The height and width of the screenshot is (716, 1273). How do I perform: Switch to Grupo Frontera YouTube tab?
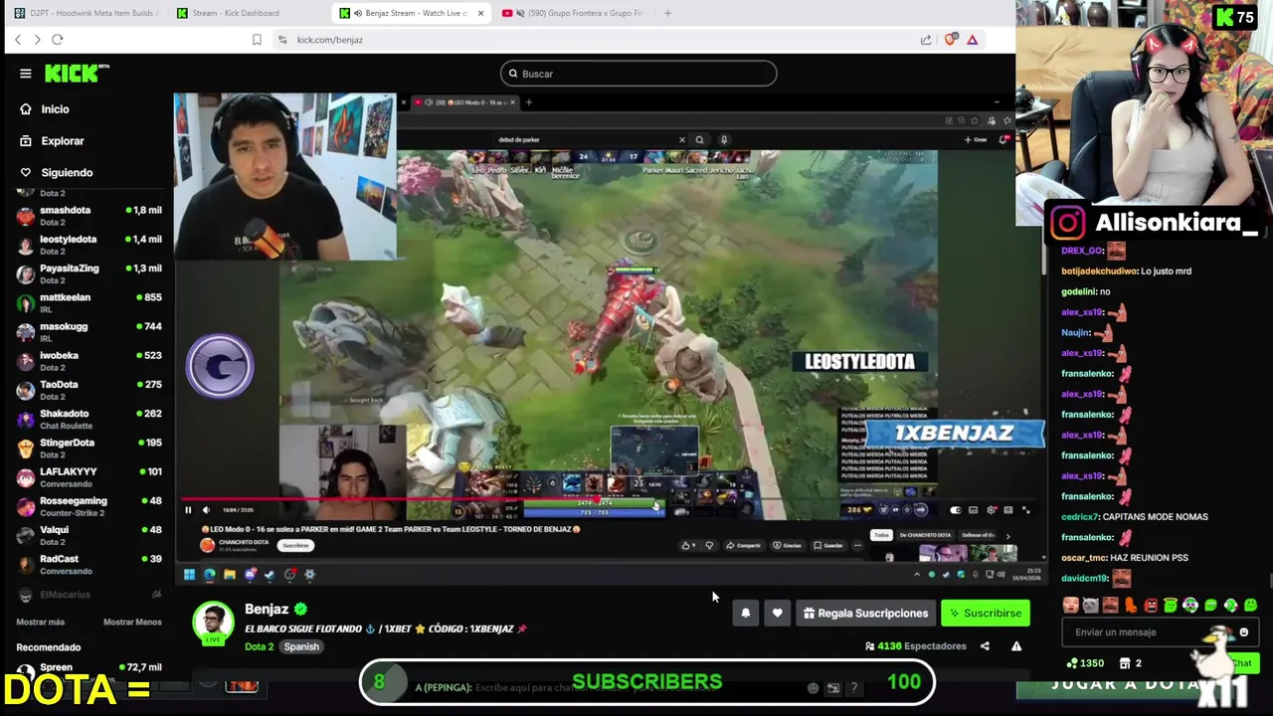tap(575, 13)
